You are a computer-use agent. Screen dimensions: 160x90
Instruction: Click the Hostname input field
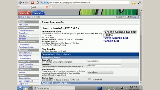(x=104, y=65)
